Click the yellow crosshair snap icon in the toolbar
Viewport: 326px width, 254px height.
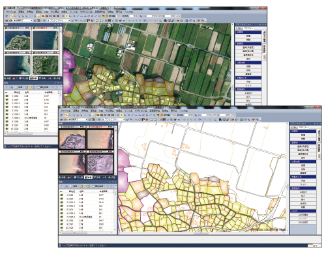122,115
